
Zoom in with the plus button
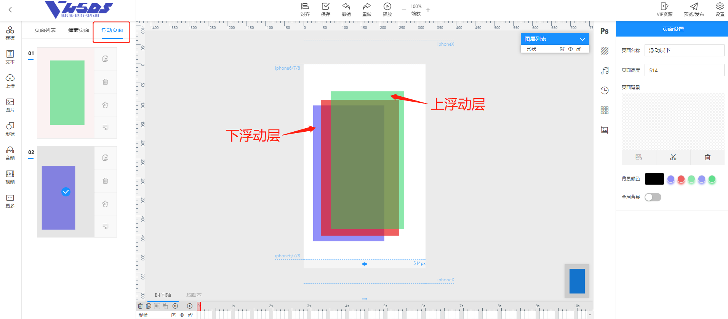point(428,10)
